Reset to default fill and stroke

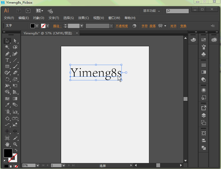point(5,161)
